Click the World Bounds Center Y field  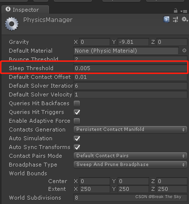(x=133, y=181)
